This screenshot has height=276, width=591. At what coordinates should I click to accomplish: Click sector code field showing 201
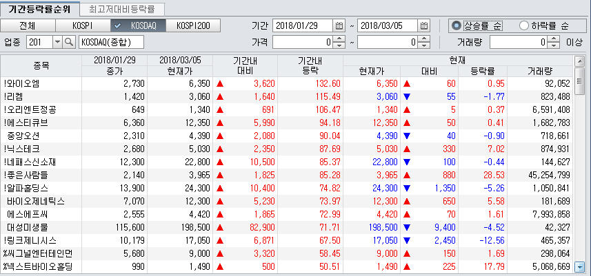pyautogui.click(x=39, y=42)
